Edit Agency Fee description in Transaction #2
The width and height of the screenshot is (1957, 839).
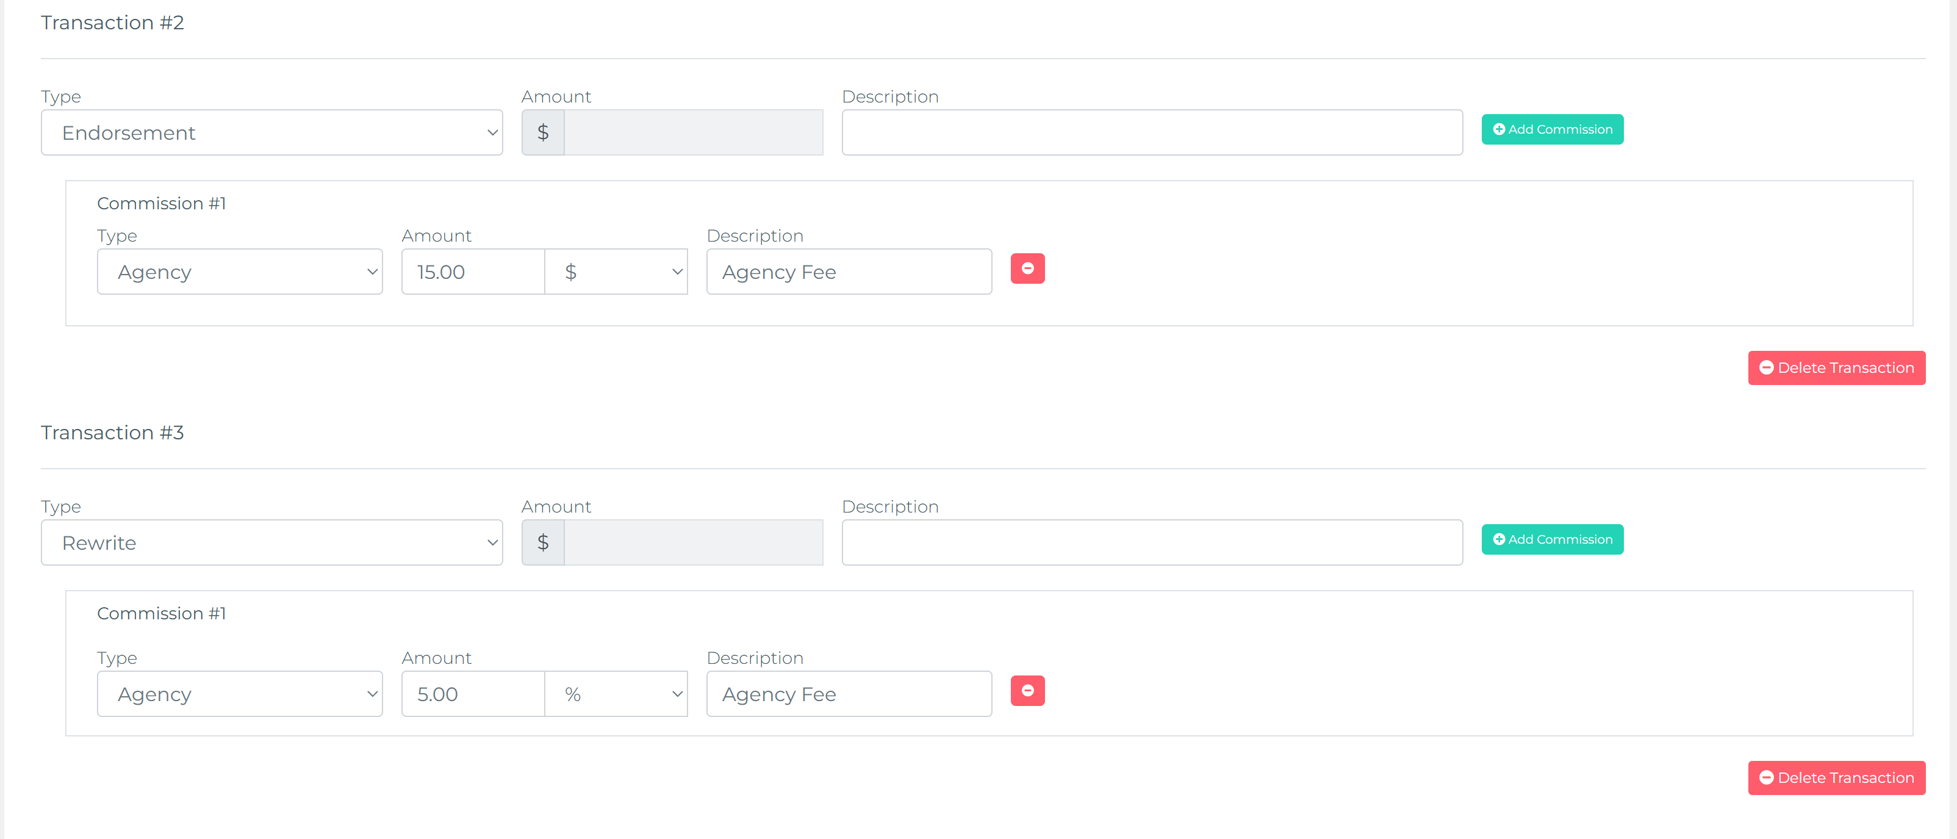[849, 272]
